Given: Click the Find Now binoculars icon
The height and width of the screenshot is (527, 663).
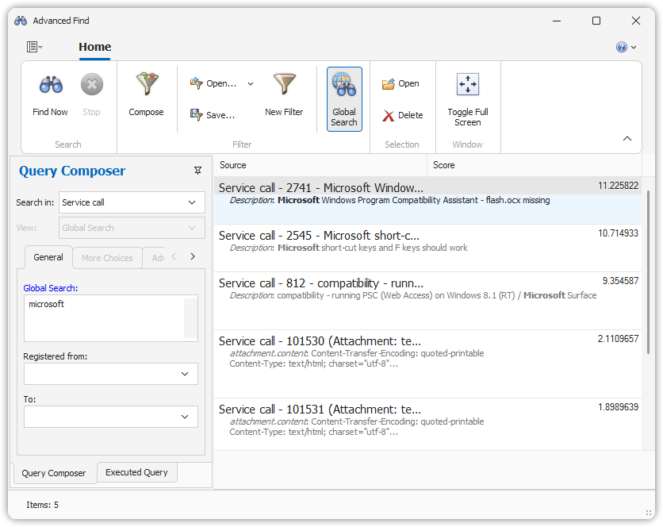Looking at the screenshot, I should click(x=51, y=85).
